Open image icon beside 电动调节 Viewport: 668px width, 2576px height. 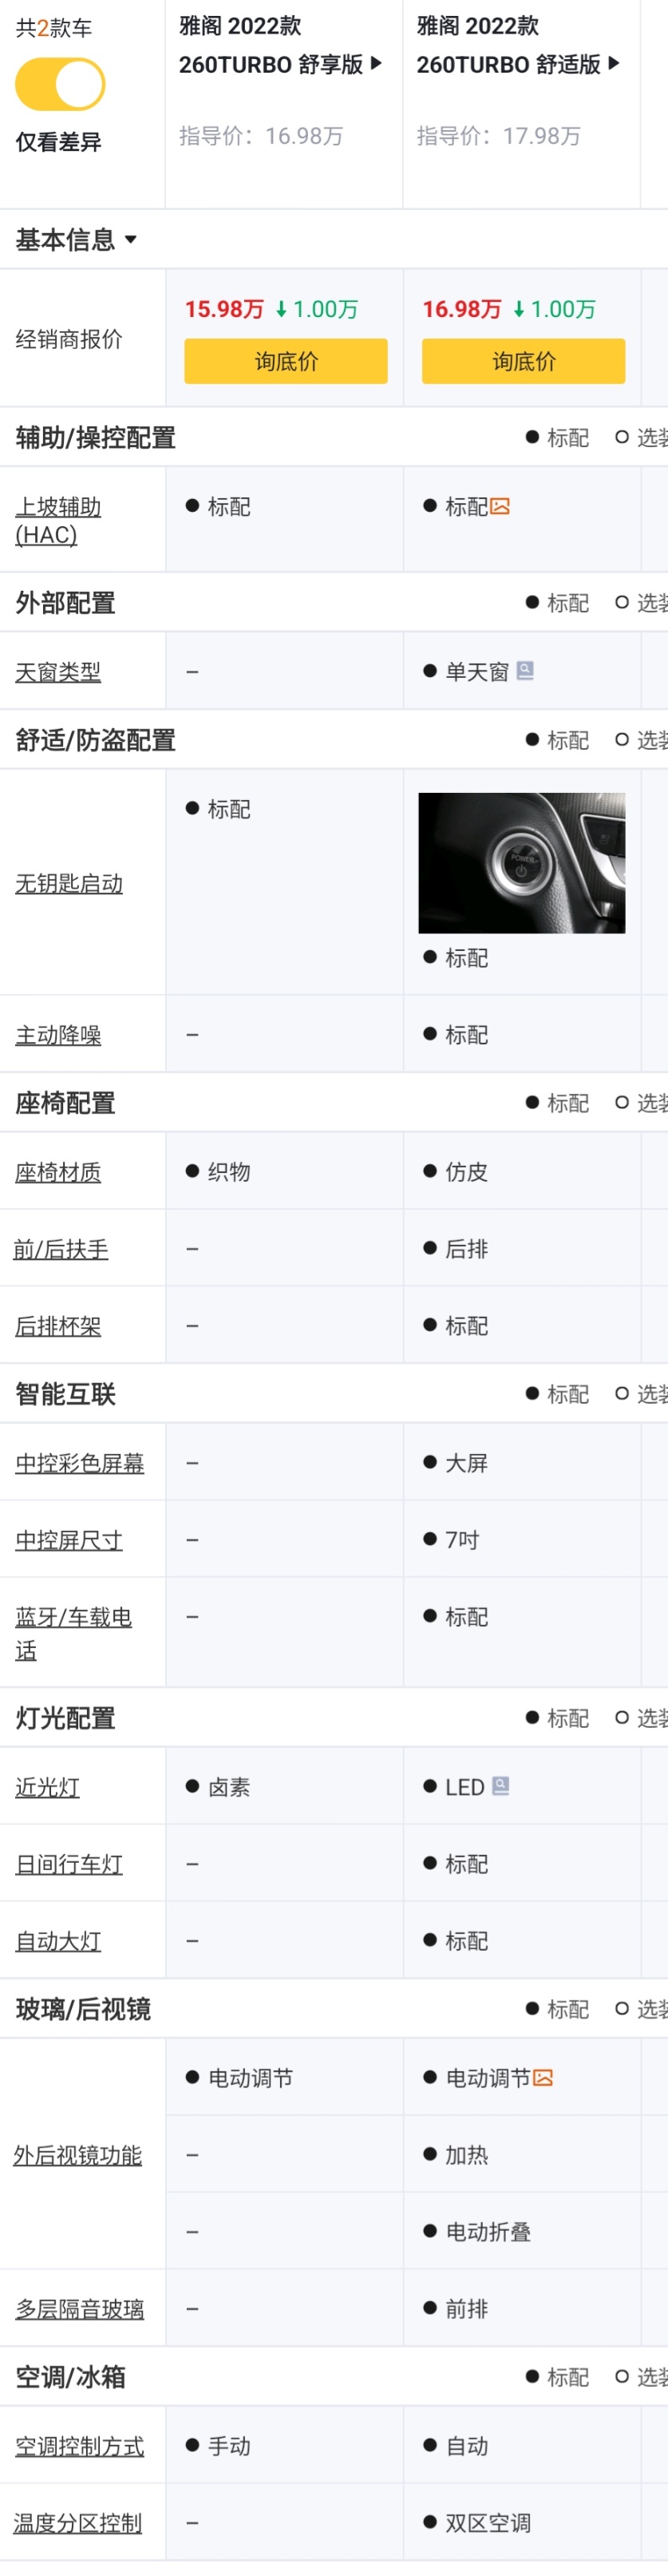(543, 2078)
